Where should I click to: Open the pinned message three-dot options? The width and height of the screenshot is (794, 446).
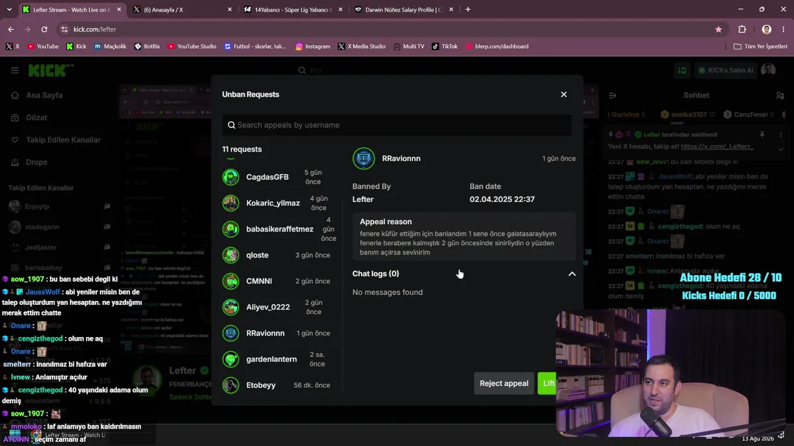click(781, 134)
